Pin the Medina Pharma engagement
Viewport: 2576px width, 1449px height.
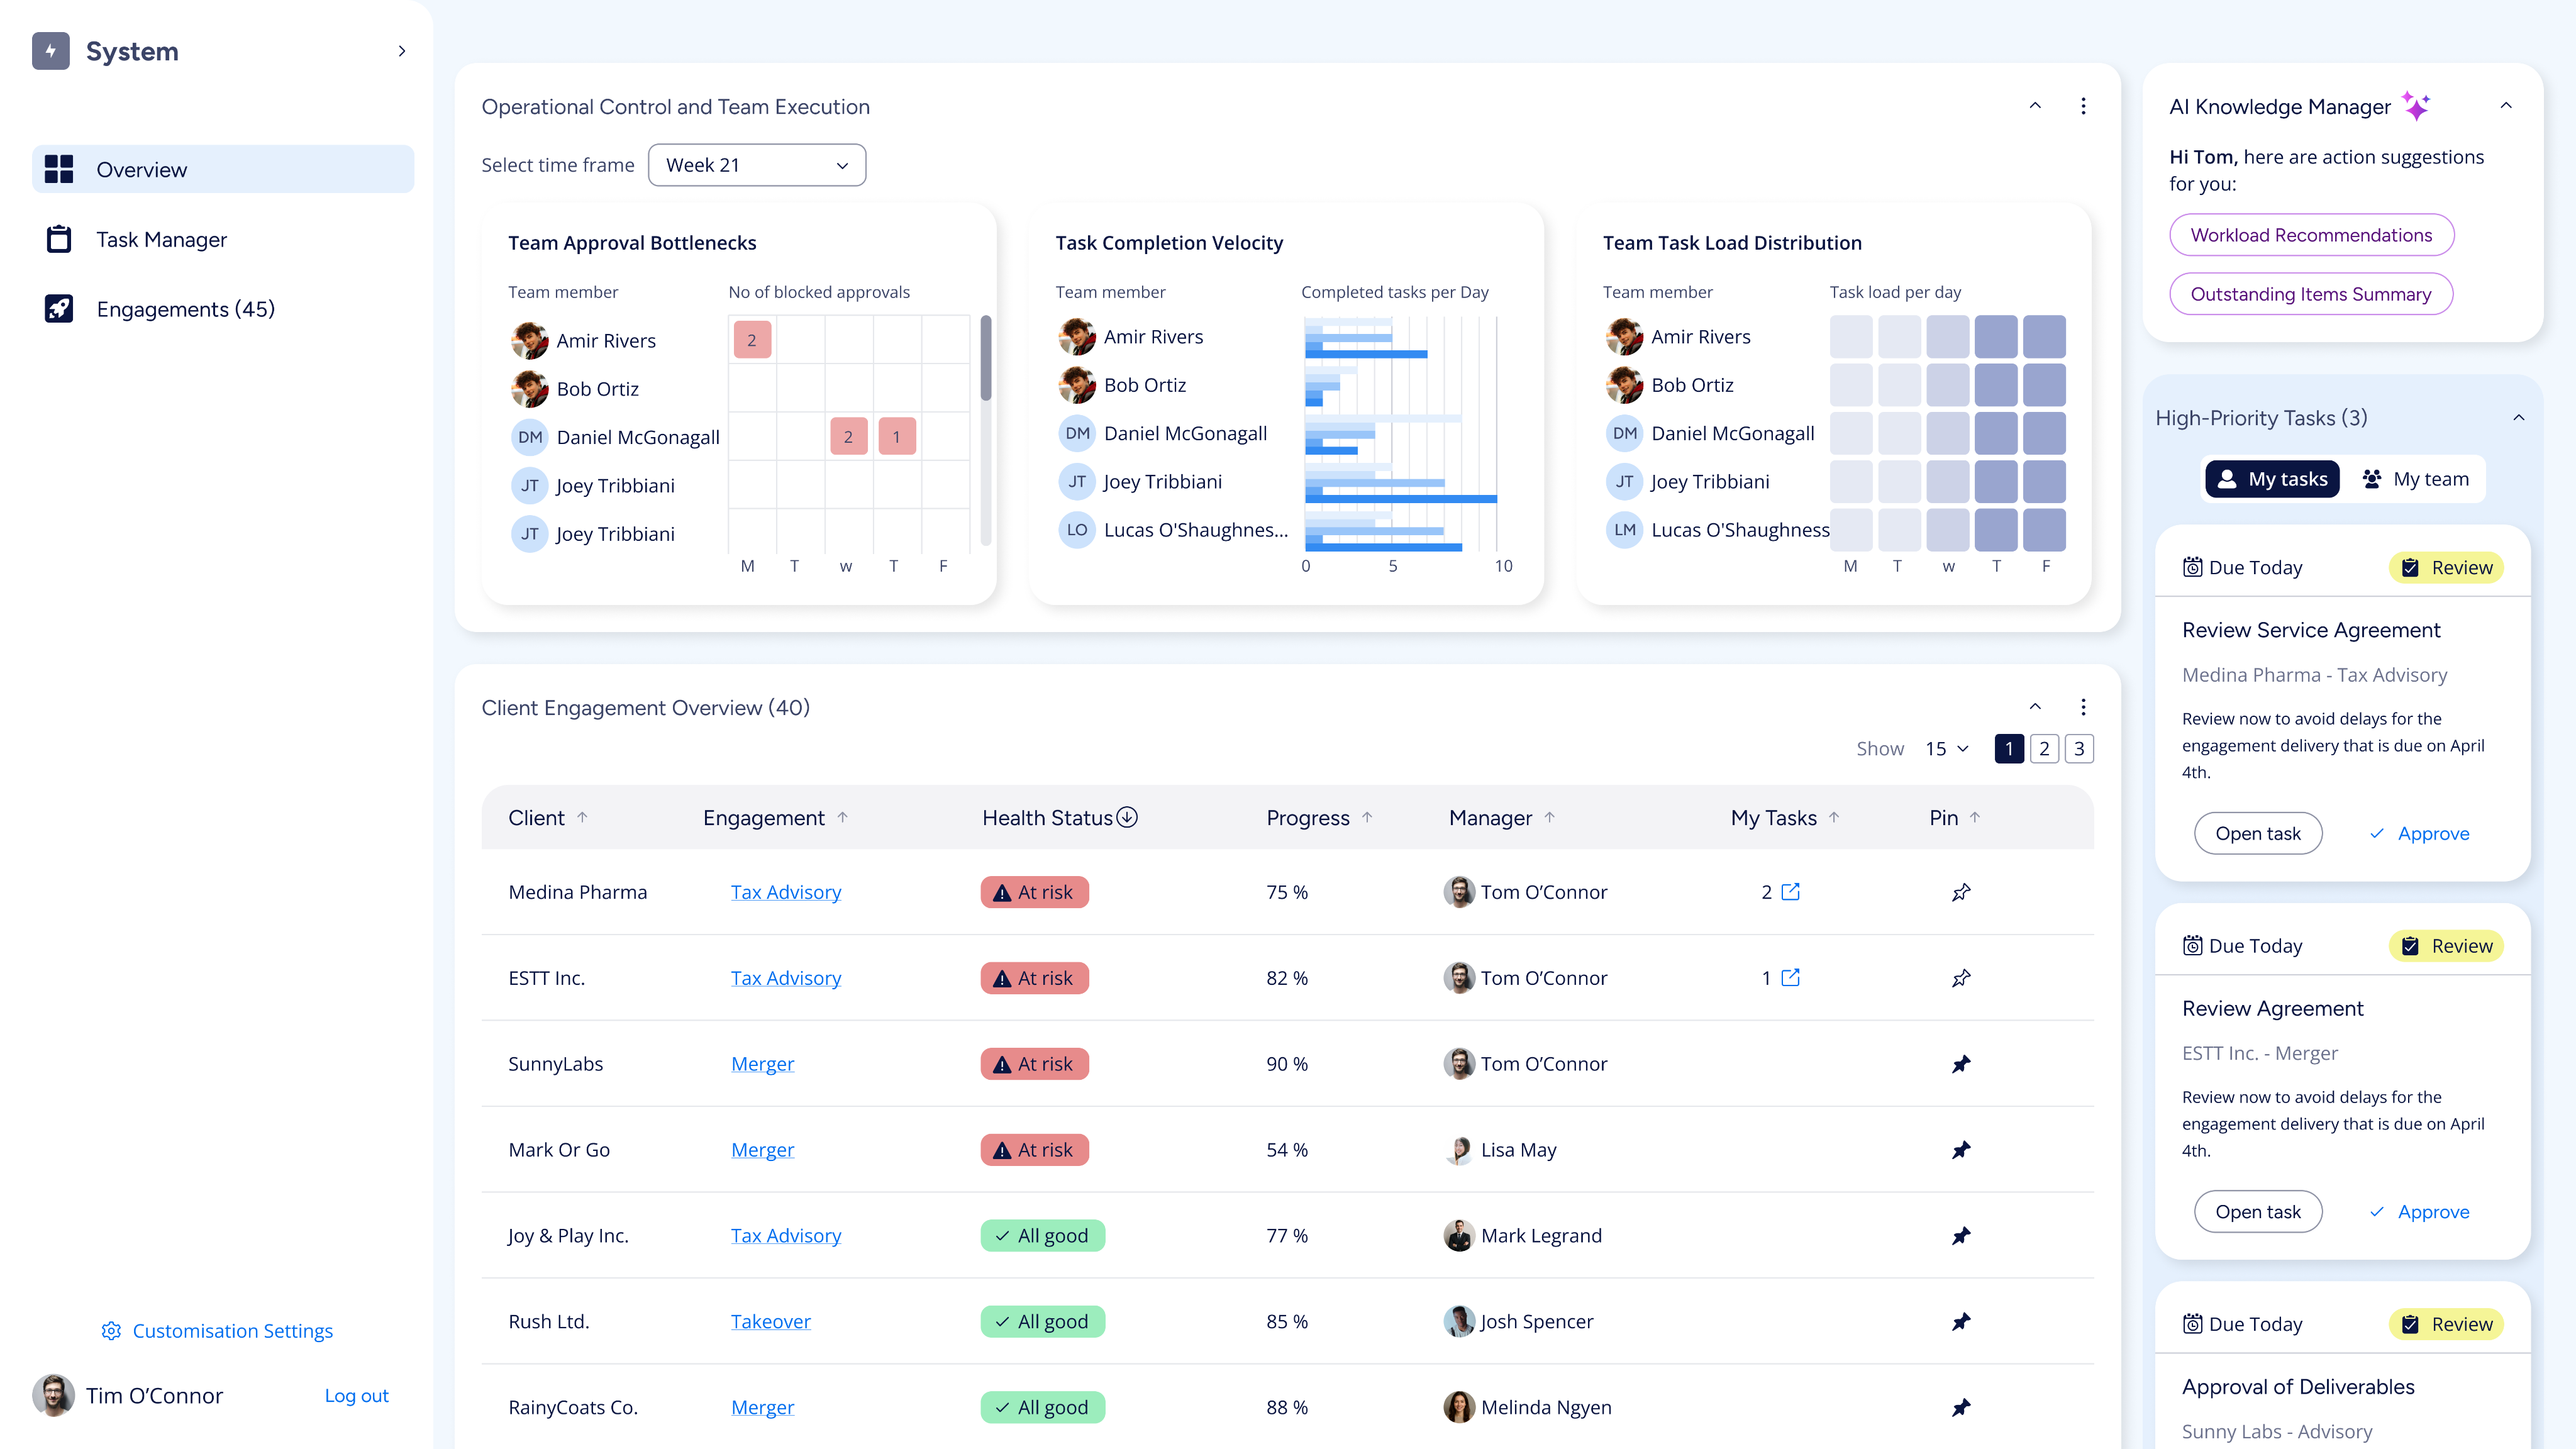(x=1961, y=892)
